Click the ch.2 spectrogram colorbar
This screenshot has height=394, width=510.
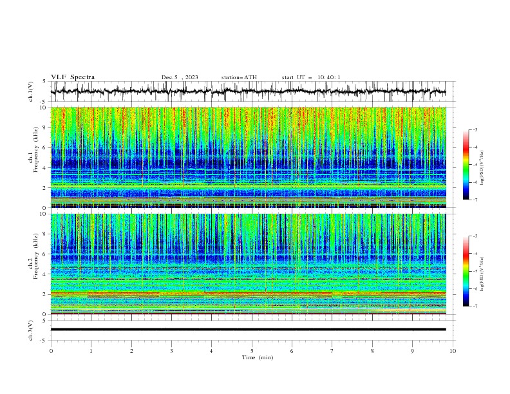pyautogui.click(x=466, y=271)
